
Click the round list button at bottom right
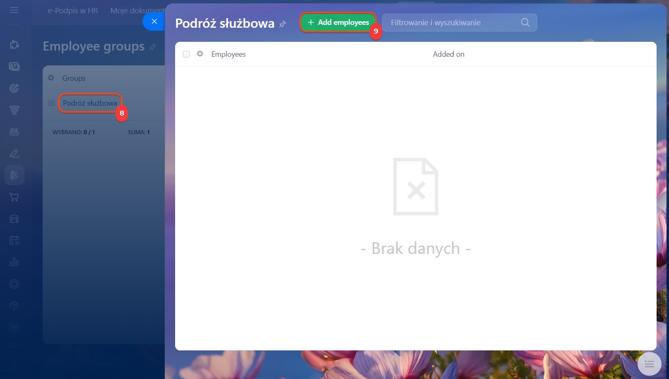(x=649, y=364)
